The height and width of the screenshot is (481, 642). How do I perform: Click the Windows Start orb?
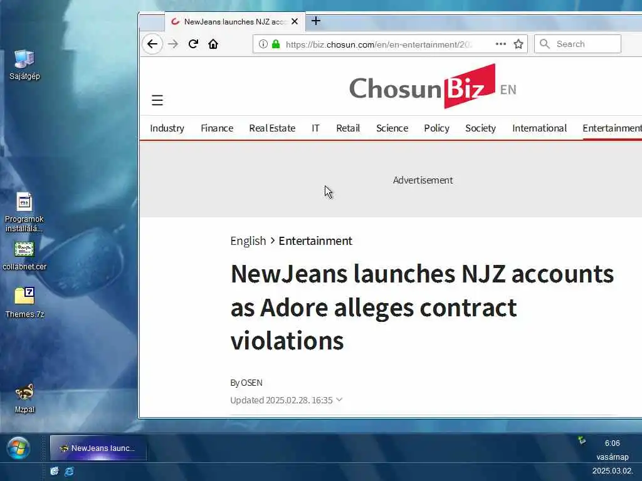click(x=18, y=448)
